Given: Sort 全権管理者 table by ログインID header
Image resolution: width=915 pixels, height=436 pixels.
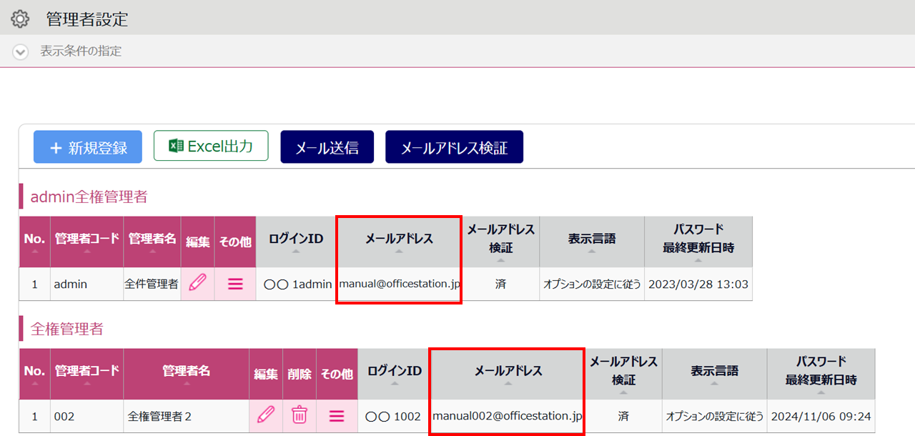Looking at the screenshot, I should (394, 374).
